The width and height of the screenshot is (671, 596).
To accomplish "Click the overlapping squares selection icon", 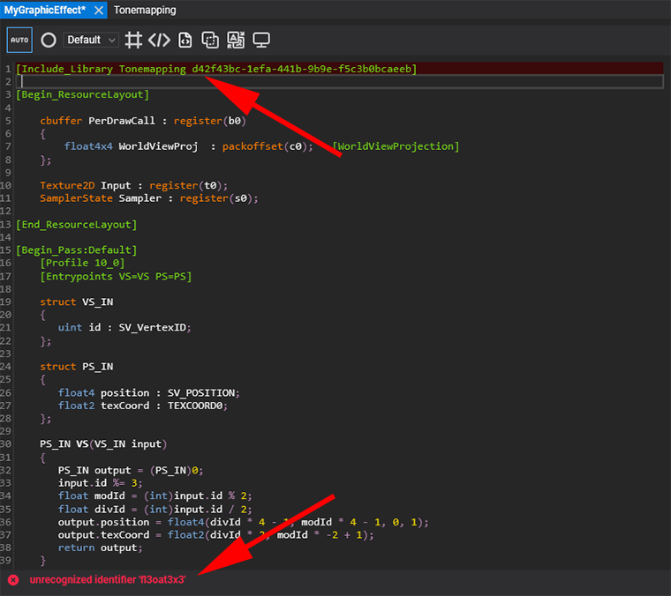I will pyautogui.click(x=210, y=40).
